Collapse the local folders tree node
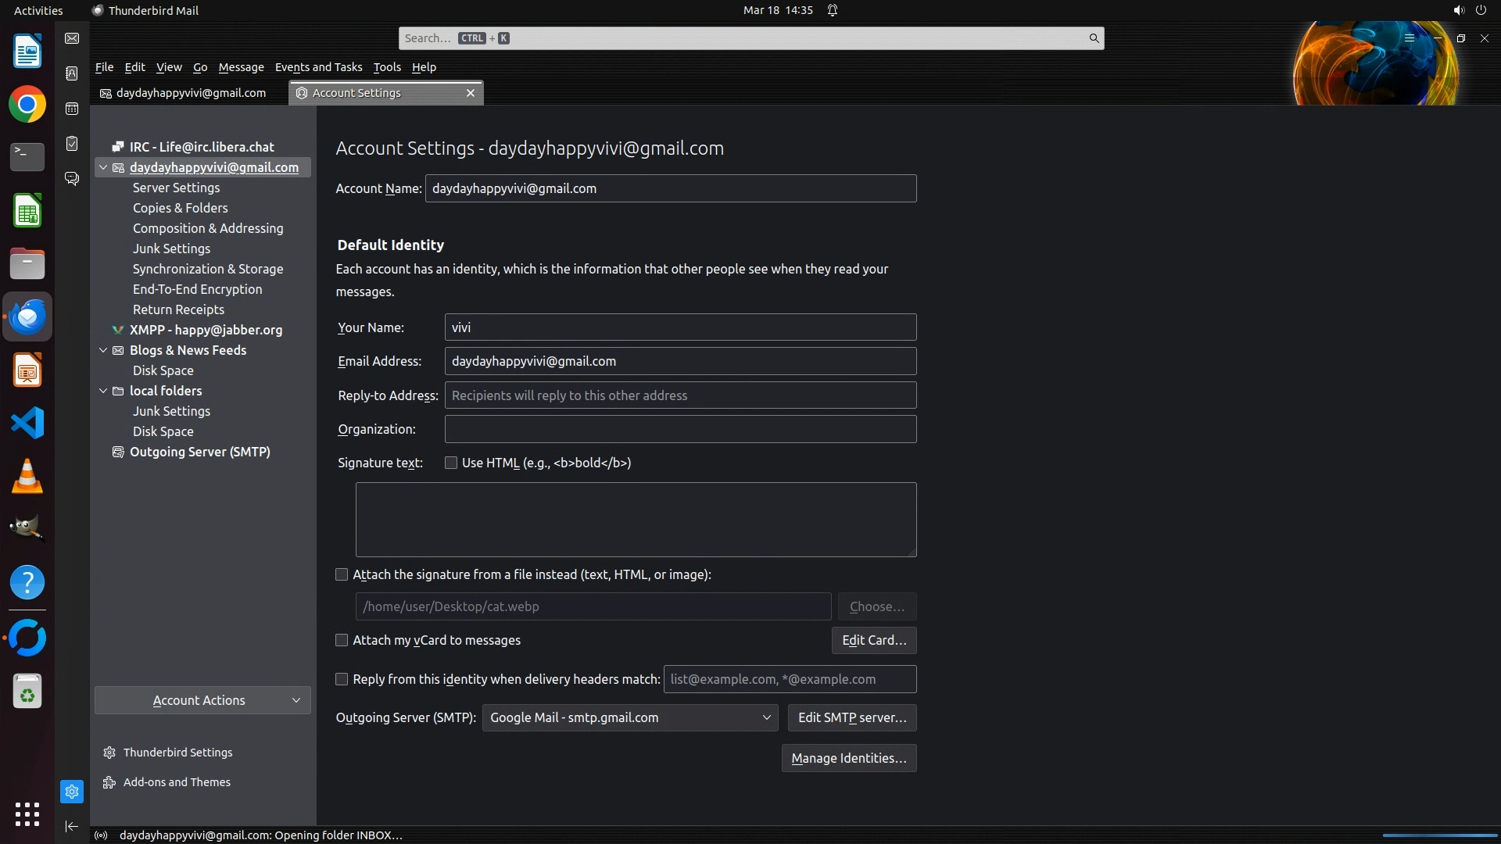 point(103,391)
